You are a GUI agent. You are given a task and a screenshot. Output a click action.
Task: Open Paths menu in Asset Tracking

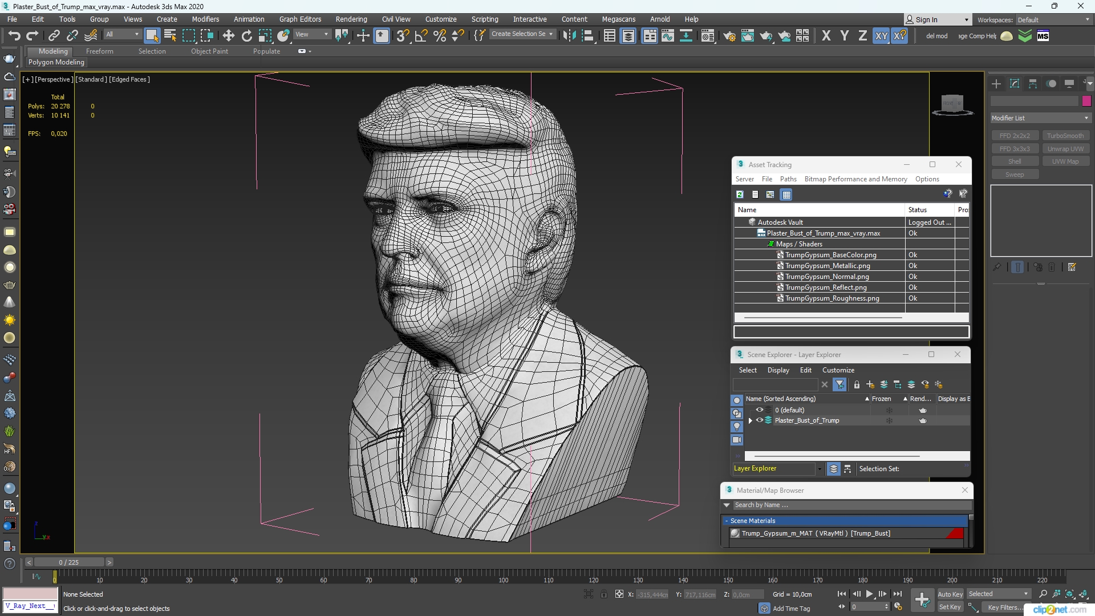[x=788, y=179]
